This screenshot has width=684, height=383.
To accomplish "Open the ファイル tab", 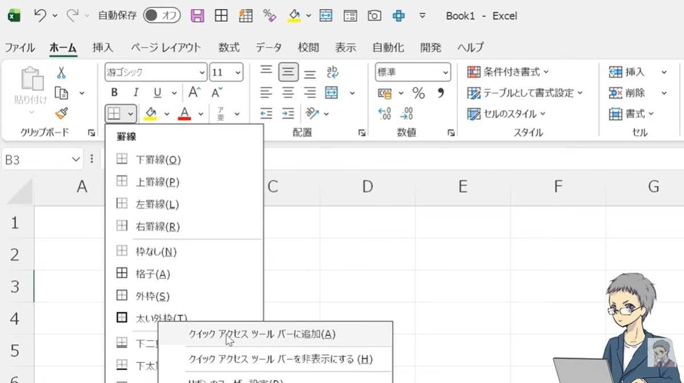I will click(19, 47).
